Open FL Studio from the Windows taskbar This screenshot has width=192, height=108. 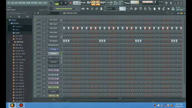click(x=12, y=105)
